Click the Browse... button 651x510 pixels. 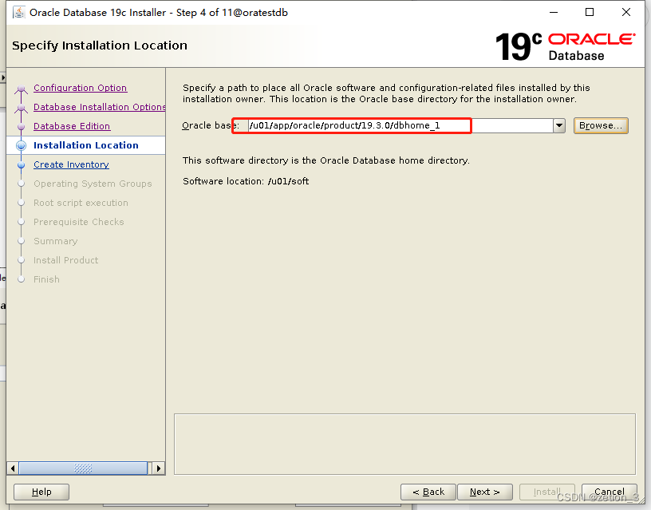[x=601, y=125]
